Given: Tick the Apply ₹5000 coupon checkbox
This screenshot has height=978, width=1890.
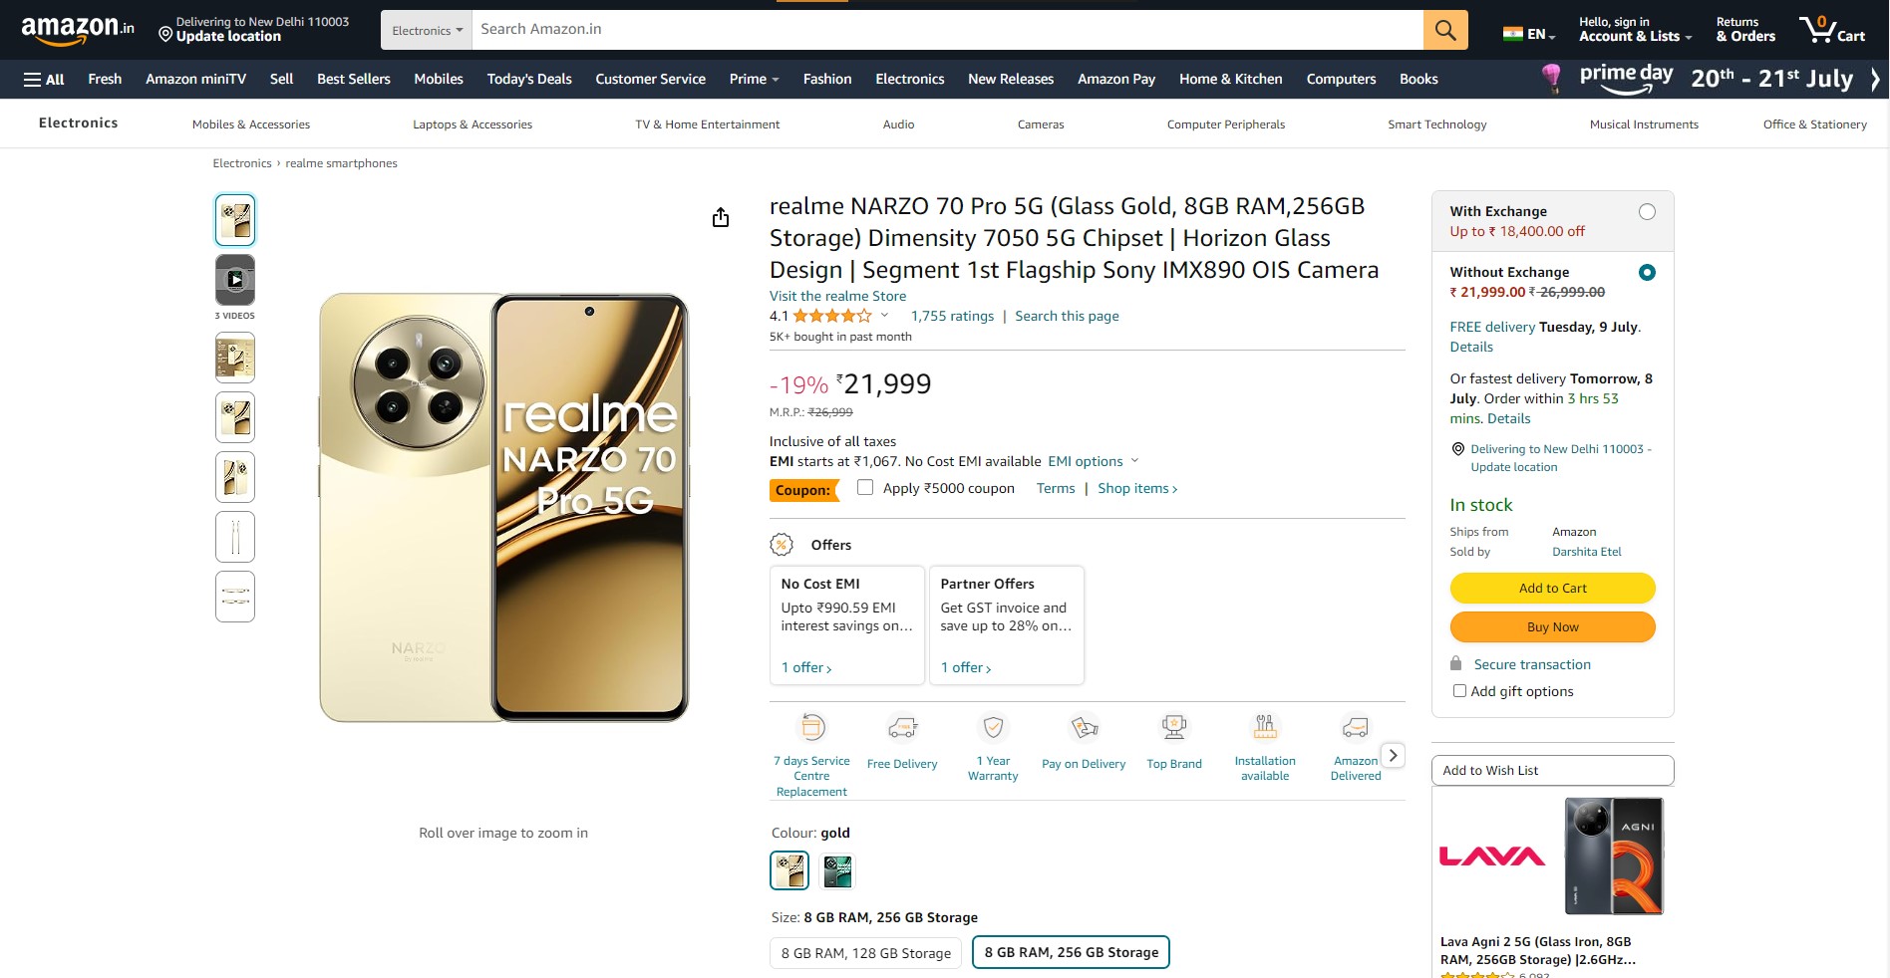Looking at the screenshot, I should (x=865, y=488).
